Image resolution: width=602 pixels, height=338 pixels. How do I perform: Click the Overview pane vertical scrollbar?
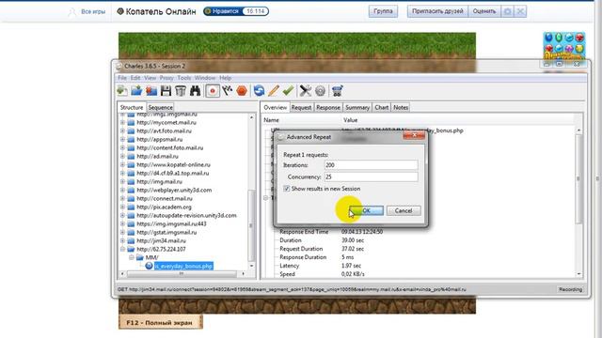click(x=578, y=179)
